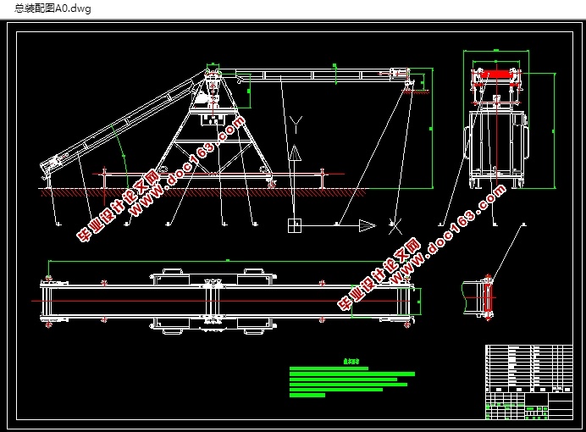Select the green overall length dimension line
Image resolution: width=586 pixels, height=432 pixels.
point(227,261)
